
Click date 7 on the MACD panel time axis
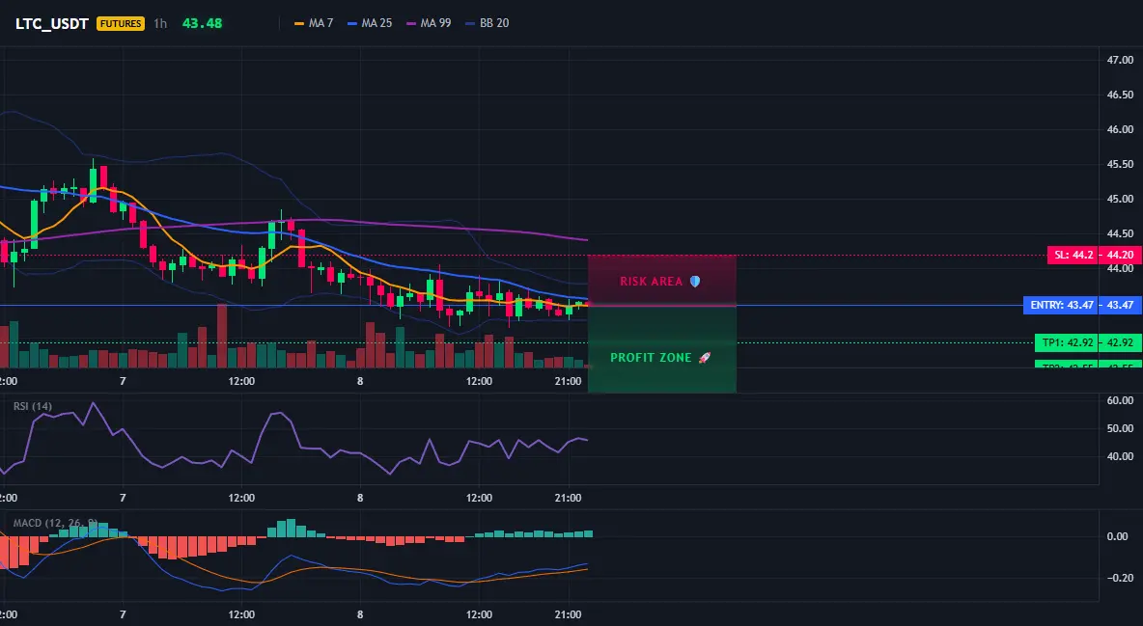tap(123, 614)
